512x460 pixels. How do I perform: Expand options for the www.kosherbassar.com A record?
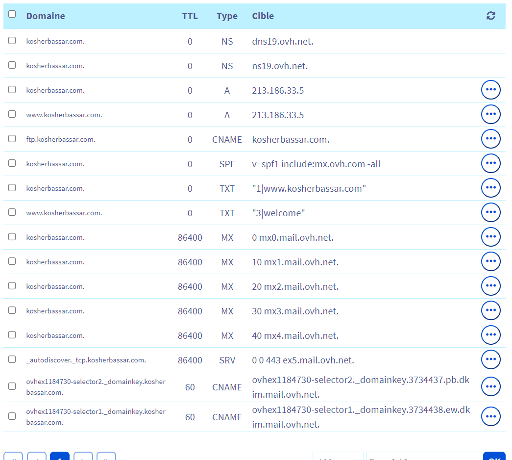tap(490, 115)
